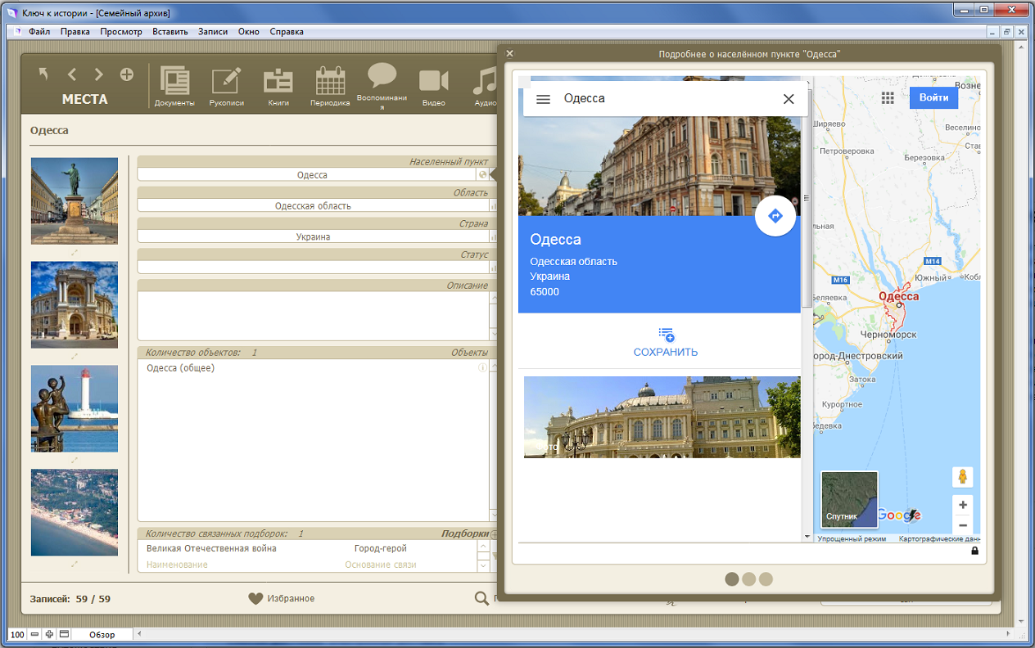1035x648 pixels.
Task: Open the Записи menu
Action: point(212,32)
